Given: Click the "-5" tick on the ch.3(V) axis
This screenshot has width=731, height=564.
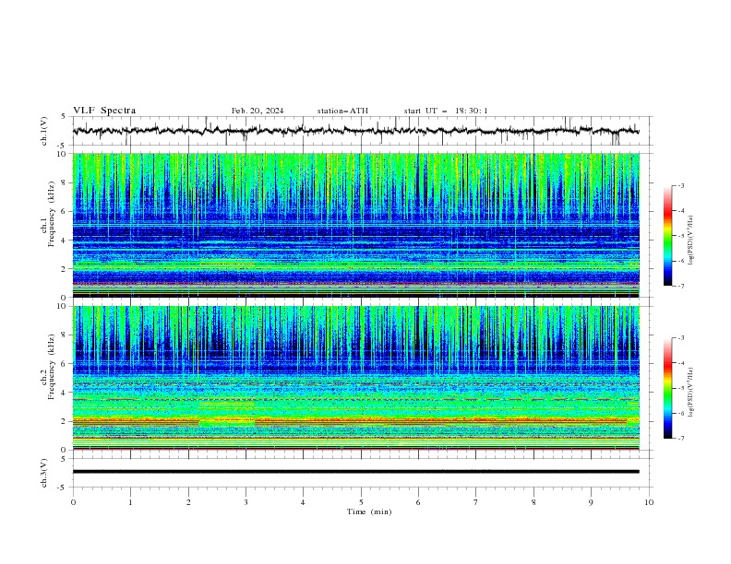Looking at the screenshot, I should pos(62,488).
